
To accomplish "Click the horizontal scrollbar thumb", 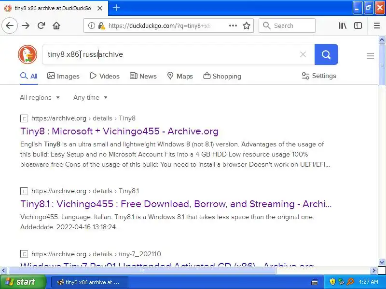I will 142,271.
